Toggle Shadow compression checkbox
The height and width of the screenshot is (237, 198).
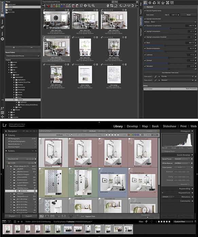click(x=145, y=48)
